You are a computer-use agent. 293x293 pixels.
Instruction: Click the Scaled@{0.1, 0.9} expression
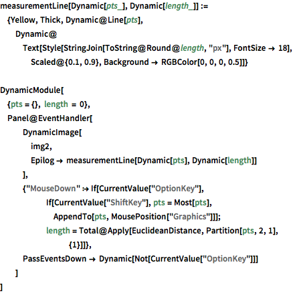point(65,62)
